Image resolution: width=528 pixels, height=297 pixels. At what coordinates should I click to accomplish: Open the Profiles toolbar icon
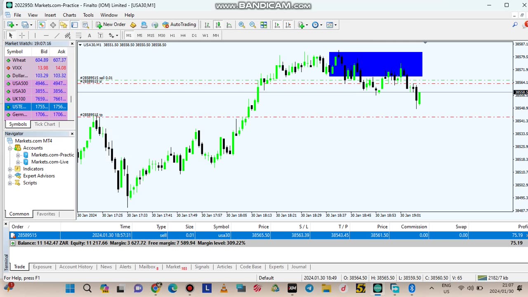[x=25, y=25]
